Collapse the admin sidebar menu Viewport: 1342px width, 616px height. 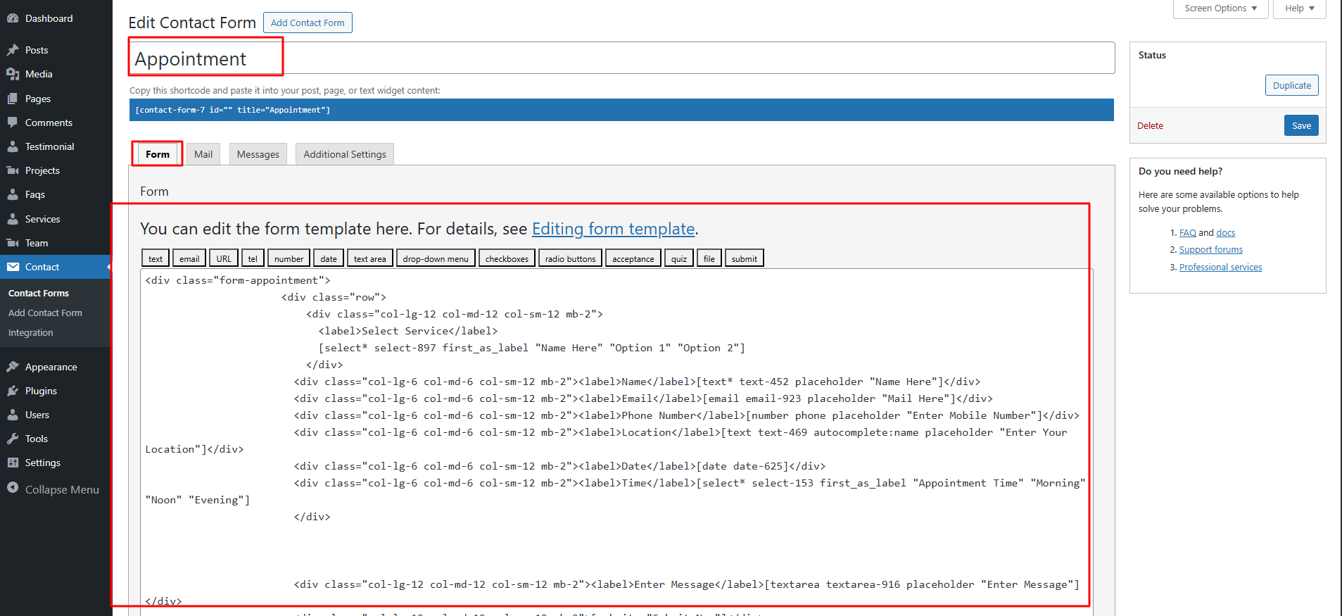(53, 489)
